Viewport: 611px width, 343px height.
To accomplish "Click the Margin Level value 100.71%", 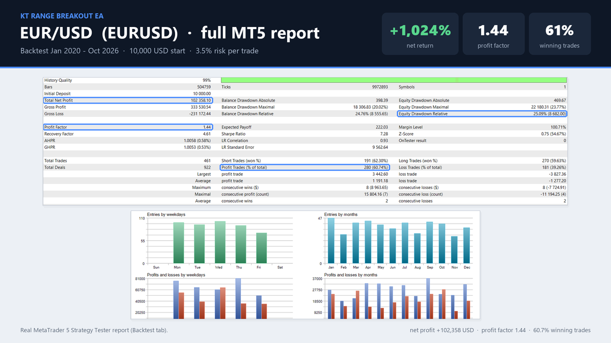I will coord(558,127).
